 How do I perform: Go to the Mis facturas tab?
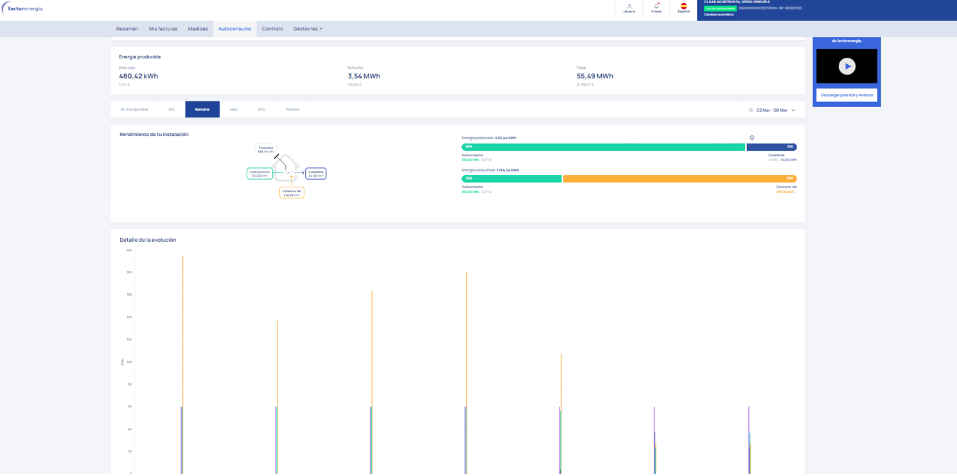[x=163, y=29]
